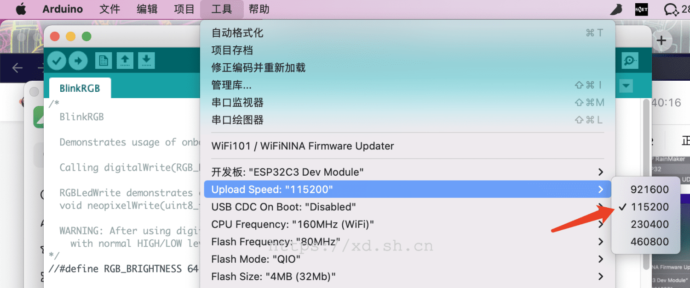
Task: Expand the 开发板 "ESP32C3 Dev Module" submenu
Action: (408, 172)
